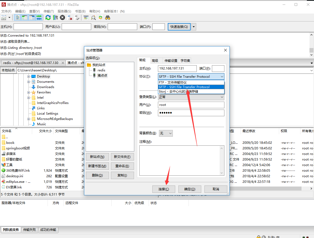Image resolution: width=314 pixels, height=238 pixels.
Task: Expand the Favorites folder node
Action: (x=28, y=92)
